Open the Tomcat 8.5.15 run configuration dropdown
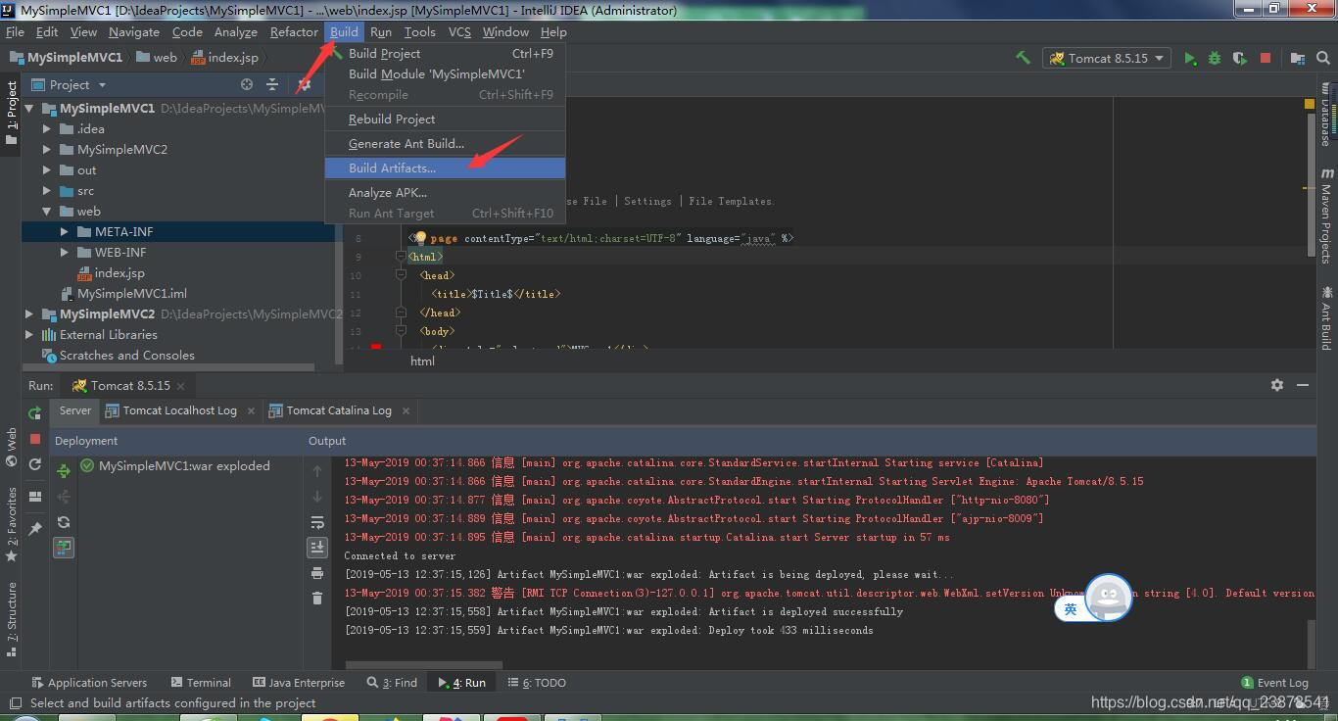This screenshot has width=1338, height=721. click(x=1107, y=58)
